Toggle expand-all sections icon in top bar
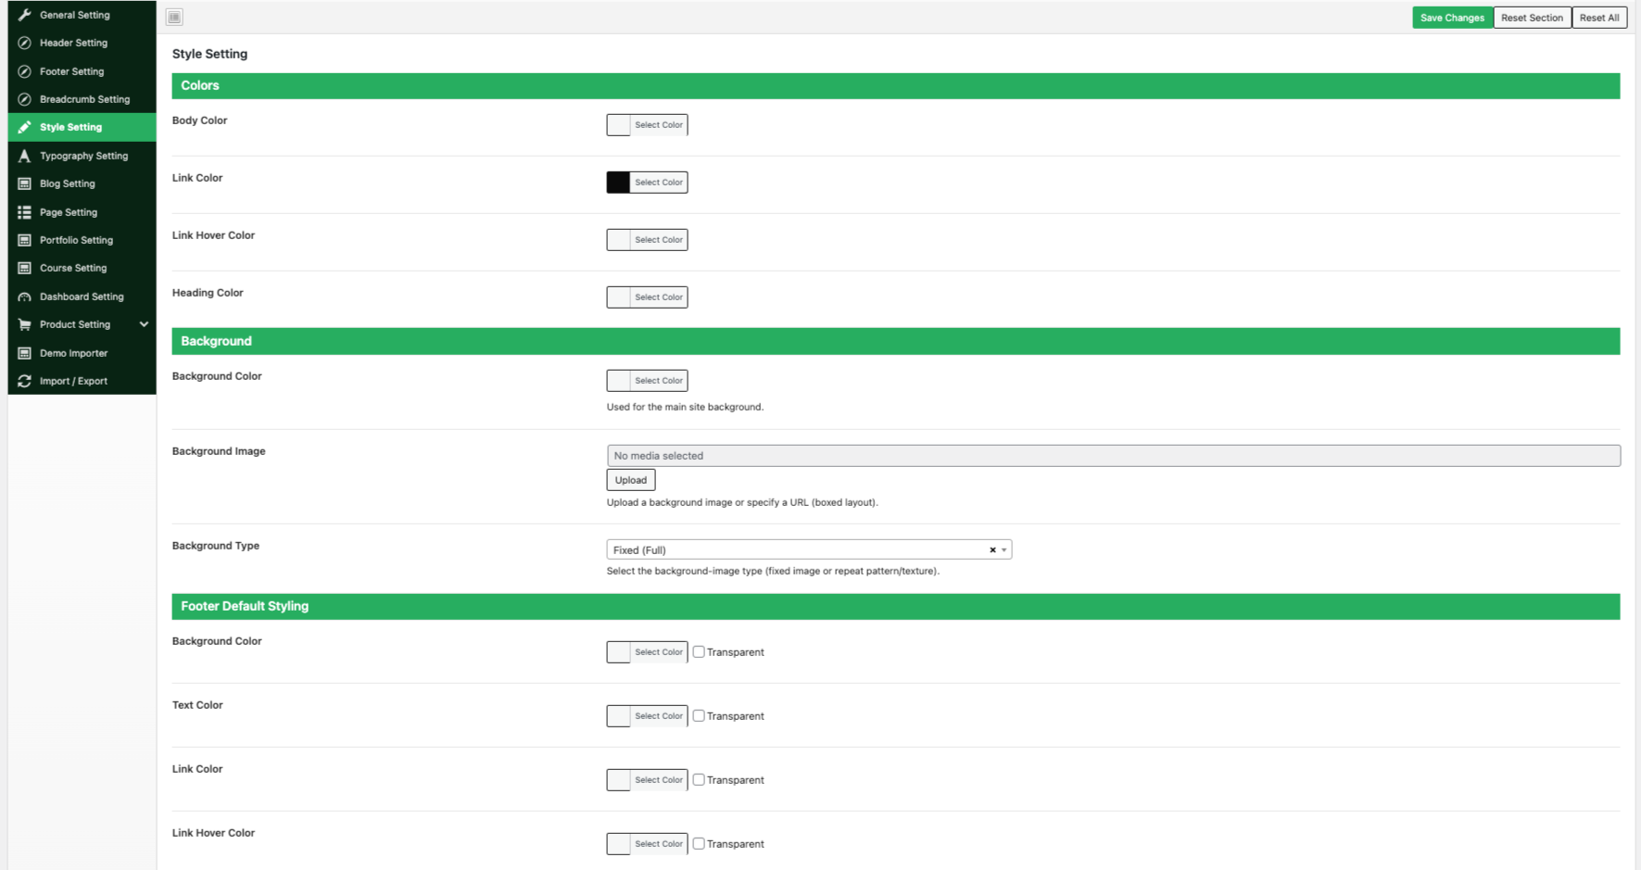The image size is (1641, 870). tap(174, 17)
